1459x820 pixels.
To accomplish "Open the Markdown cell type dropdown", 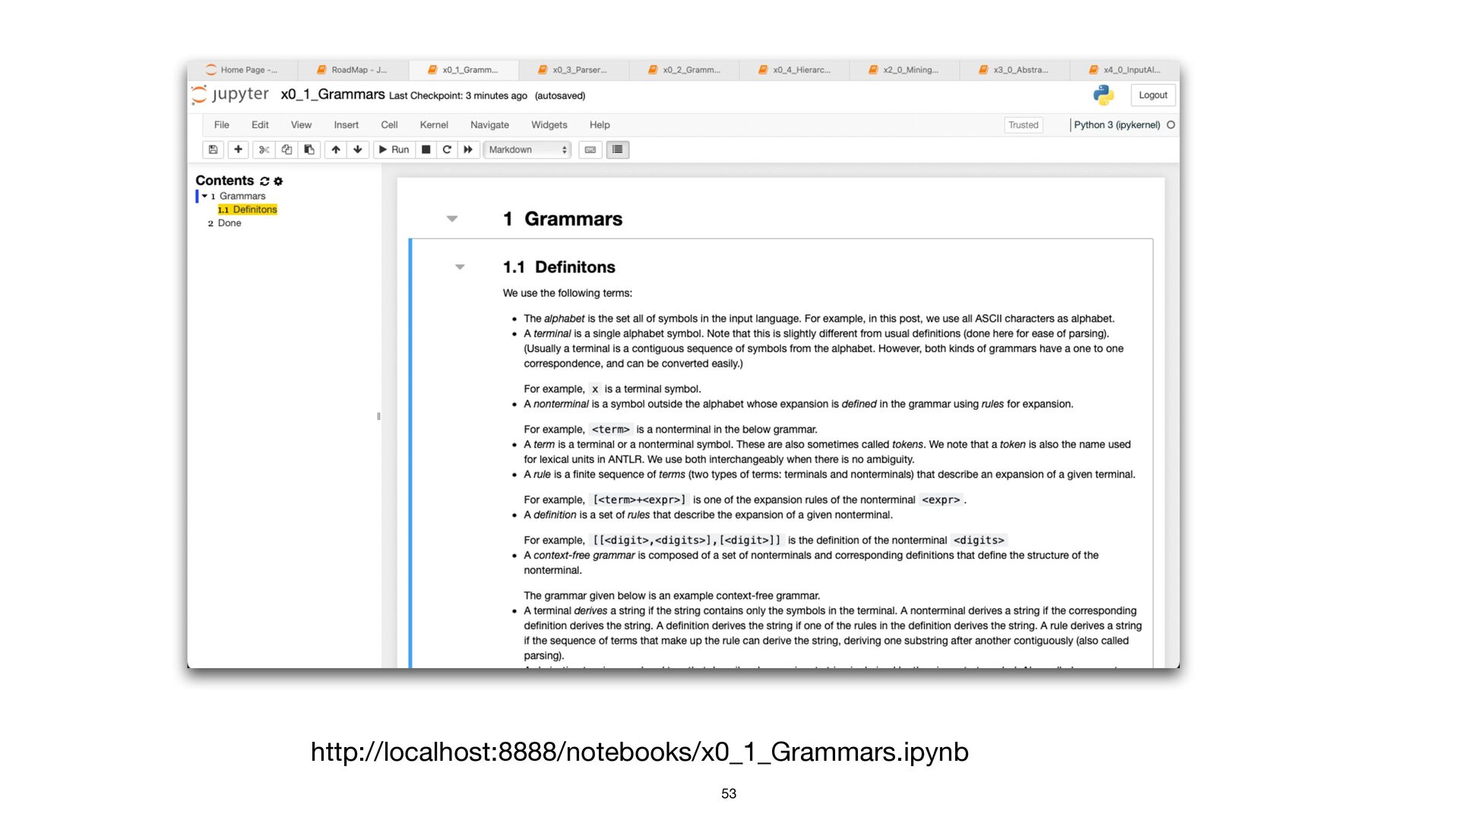I will [x=527, y=150].
